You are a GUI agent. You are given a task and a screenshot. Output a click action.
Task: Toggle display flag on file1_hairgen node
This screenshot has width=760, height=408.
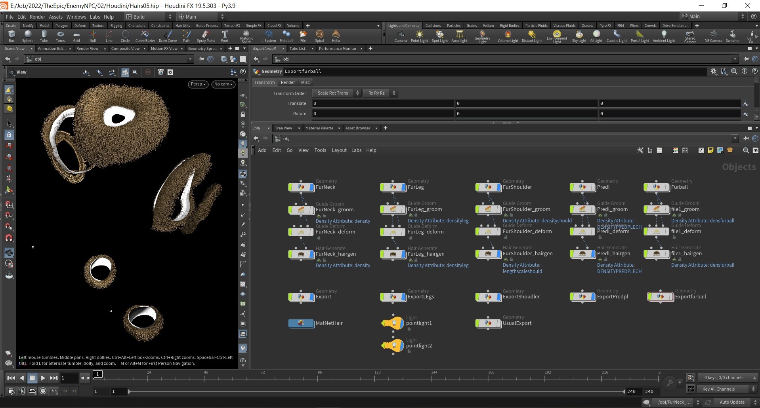pyautogui.click(x=667, y=253)
